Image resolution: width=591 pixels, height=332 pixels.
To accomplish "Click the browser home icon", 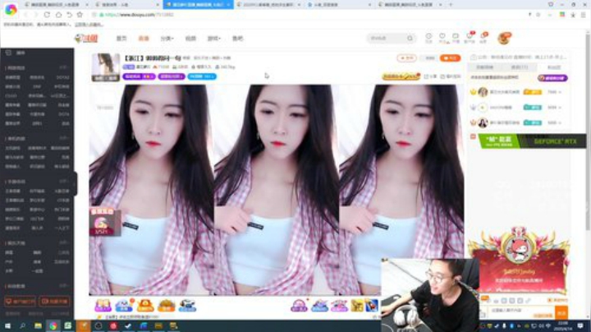I will [58, 15].
